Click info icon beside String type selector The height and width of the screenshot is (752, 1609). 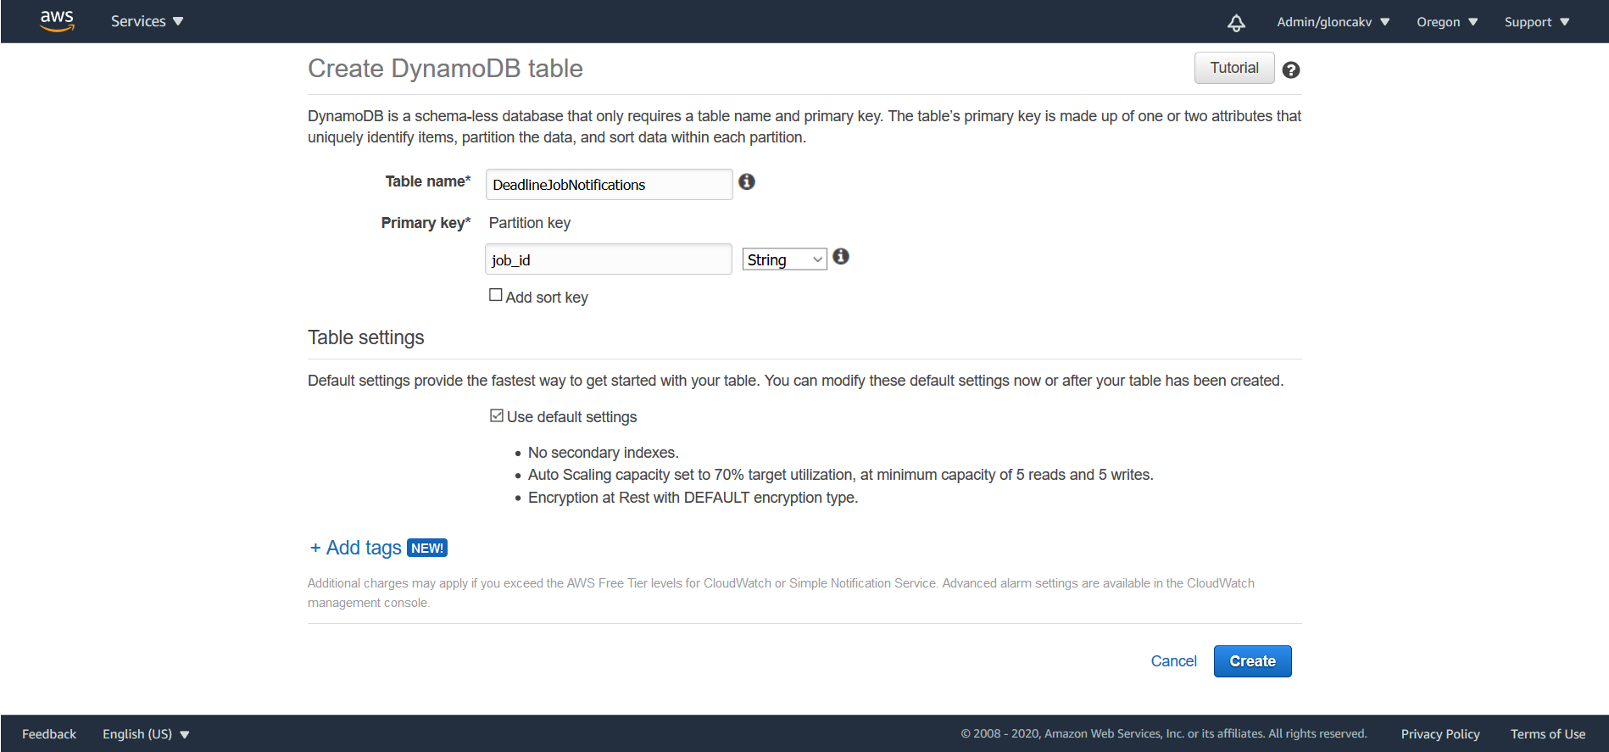coord(841,256)
